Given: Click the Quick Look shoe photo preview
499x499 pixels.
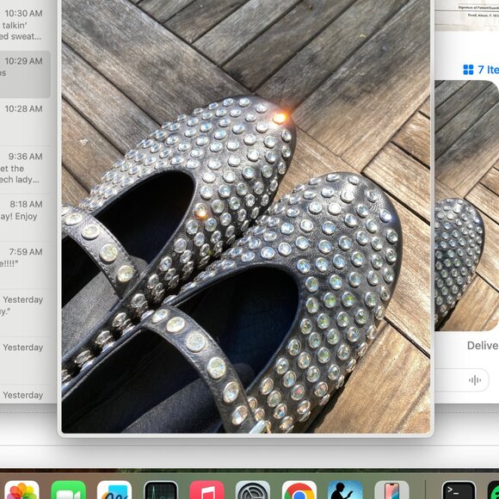Looking at the screenshot, I should (x=246, y=217).
